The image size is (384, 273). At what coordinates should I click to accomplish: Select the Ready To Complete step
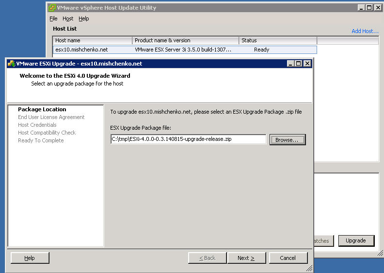(41, 140)
